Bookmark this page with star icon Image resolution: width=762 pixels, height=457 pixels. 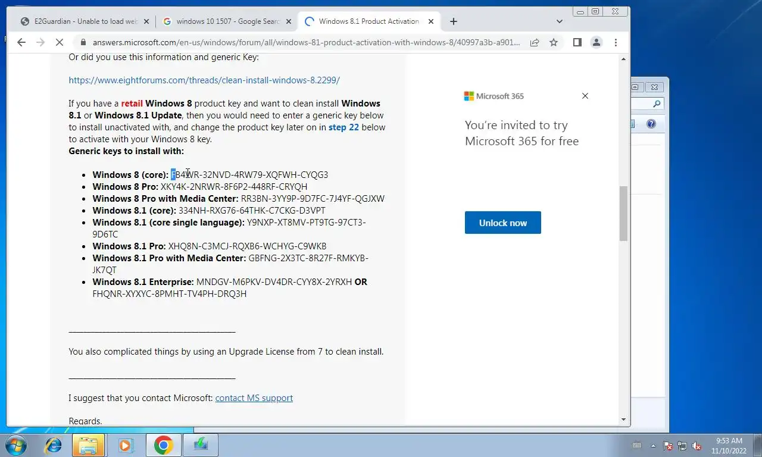554,42
